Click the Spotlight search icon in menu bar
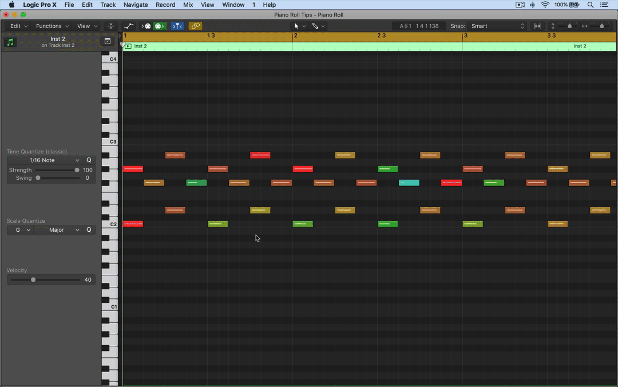Image resolution: width=618 pixels, height=387 pixels. 591,5
